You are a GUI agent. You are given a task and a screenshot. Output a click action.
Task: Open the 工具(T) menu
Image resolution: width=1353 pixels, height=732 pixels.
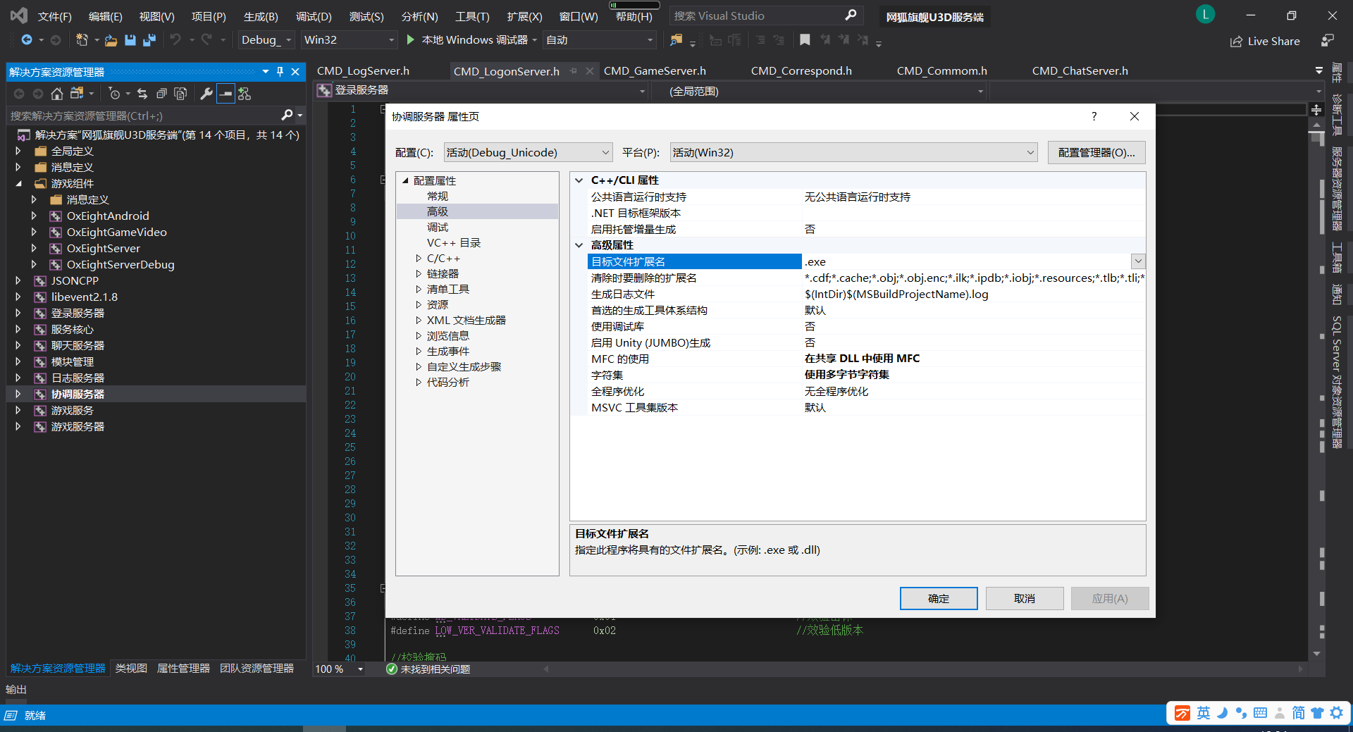click(x=472, y=16)
